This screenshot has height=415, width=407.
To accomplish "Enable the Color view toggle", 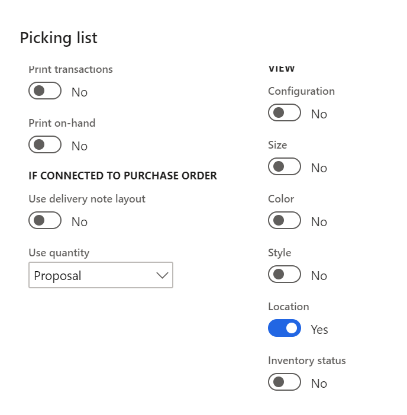I will point(285,221).
